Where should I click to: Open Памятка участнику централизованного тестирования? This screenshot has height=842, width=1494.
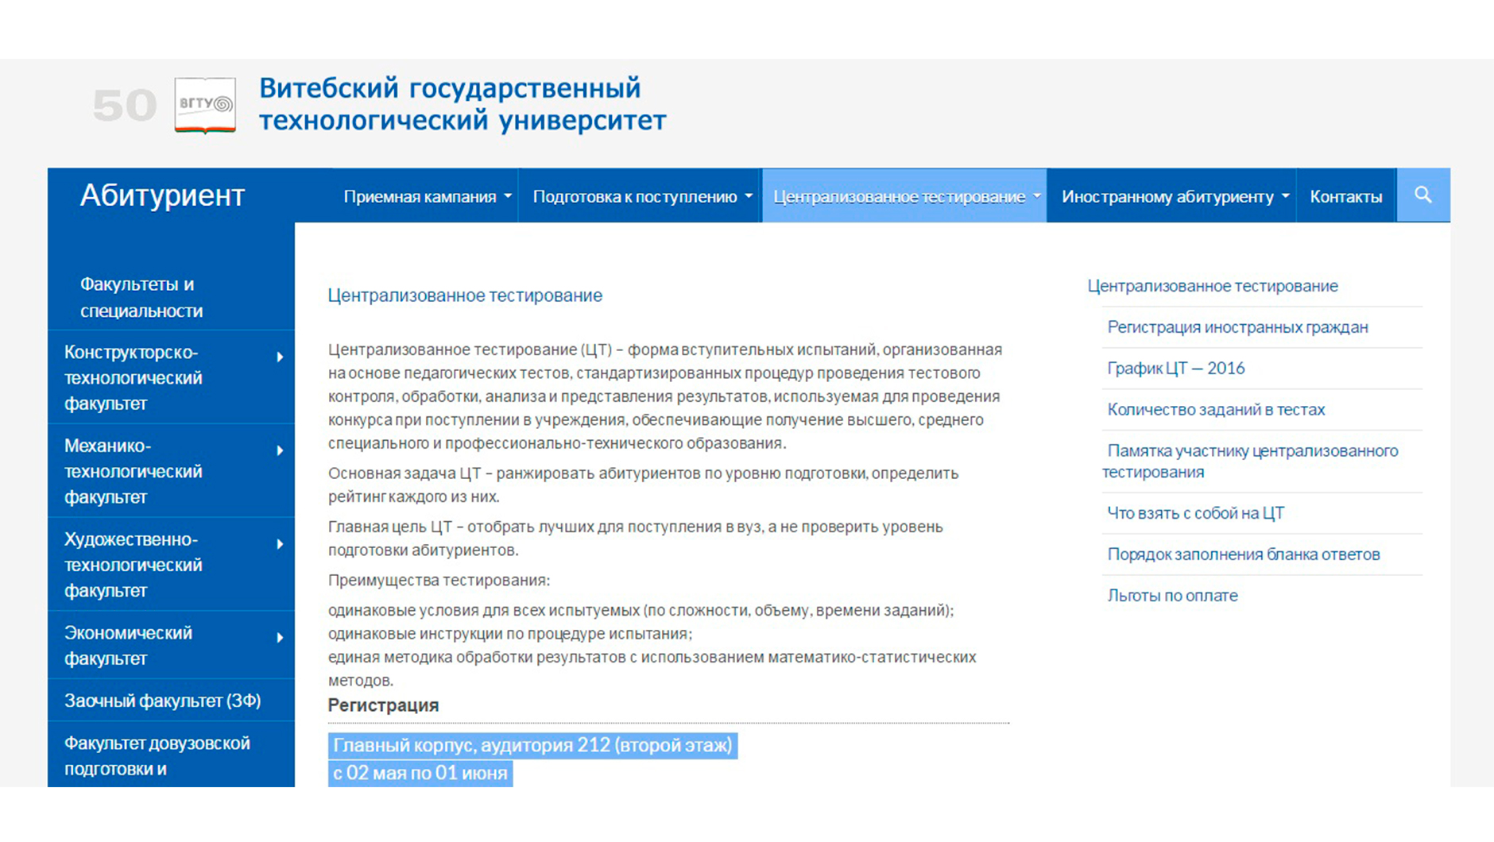pyautogui.click(x=1250, y=462)
